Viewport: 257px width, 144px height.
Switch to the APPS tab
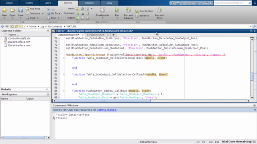pos(48,3)
